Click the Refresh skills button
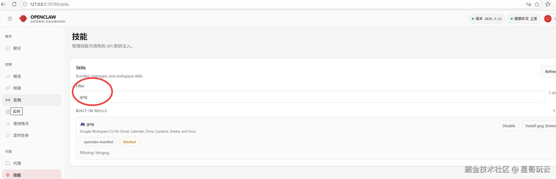556x179 pixels. point(549,71)
